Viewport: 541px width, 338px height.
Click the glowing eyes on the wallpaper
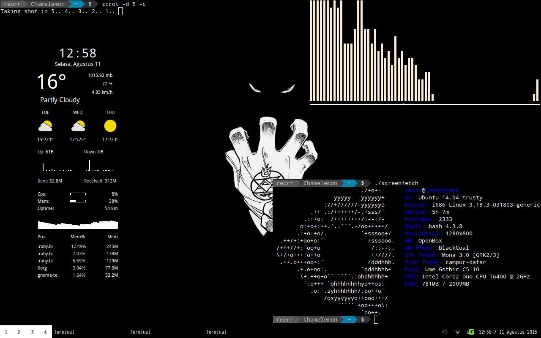272,88
